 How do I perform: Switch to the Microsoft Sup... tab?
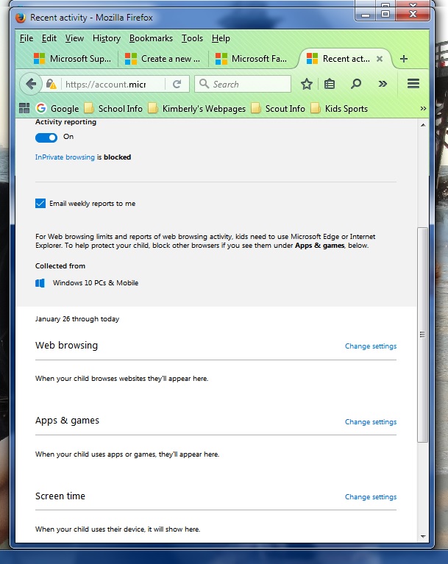tap(72, 59)
